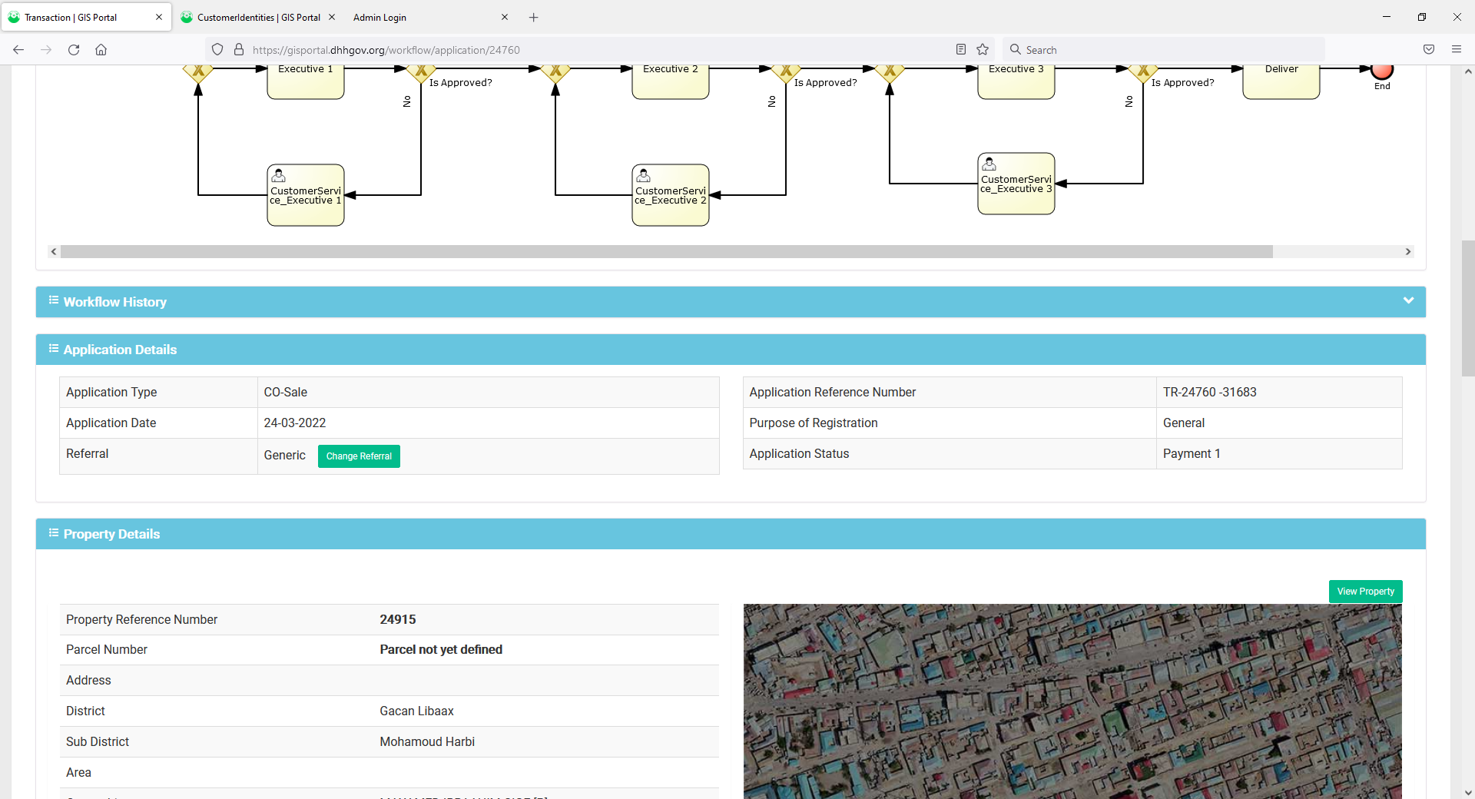
Task: Click the diagram horizontal scrollbar thumb
Action: click(667, 252)
